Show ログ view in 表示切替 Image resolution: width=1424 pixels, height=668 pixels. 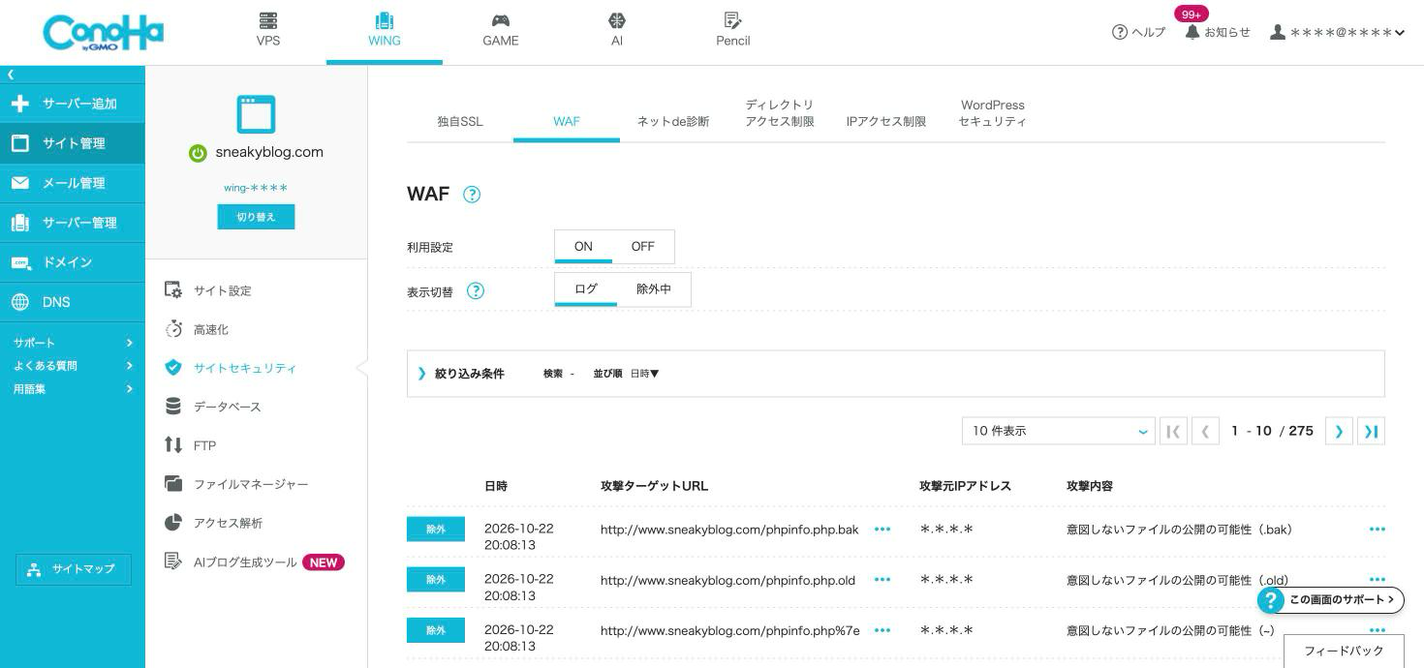point(586,288)
